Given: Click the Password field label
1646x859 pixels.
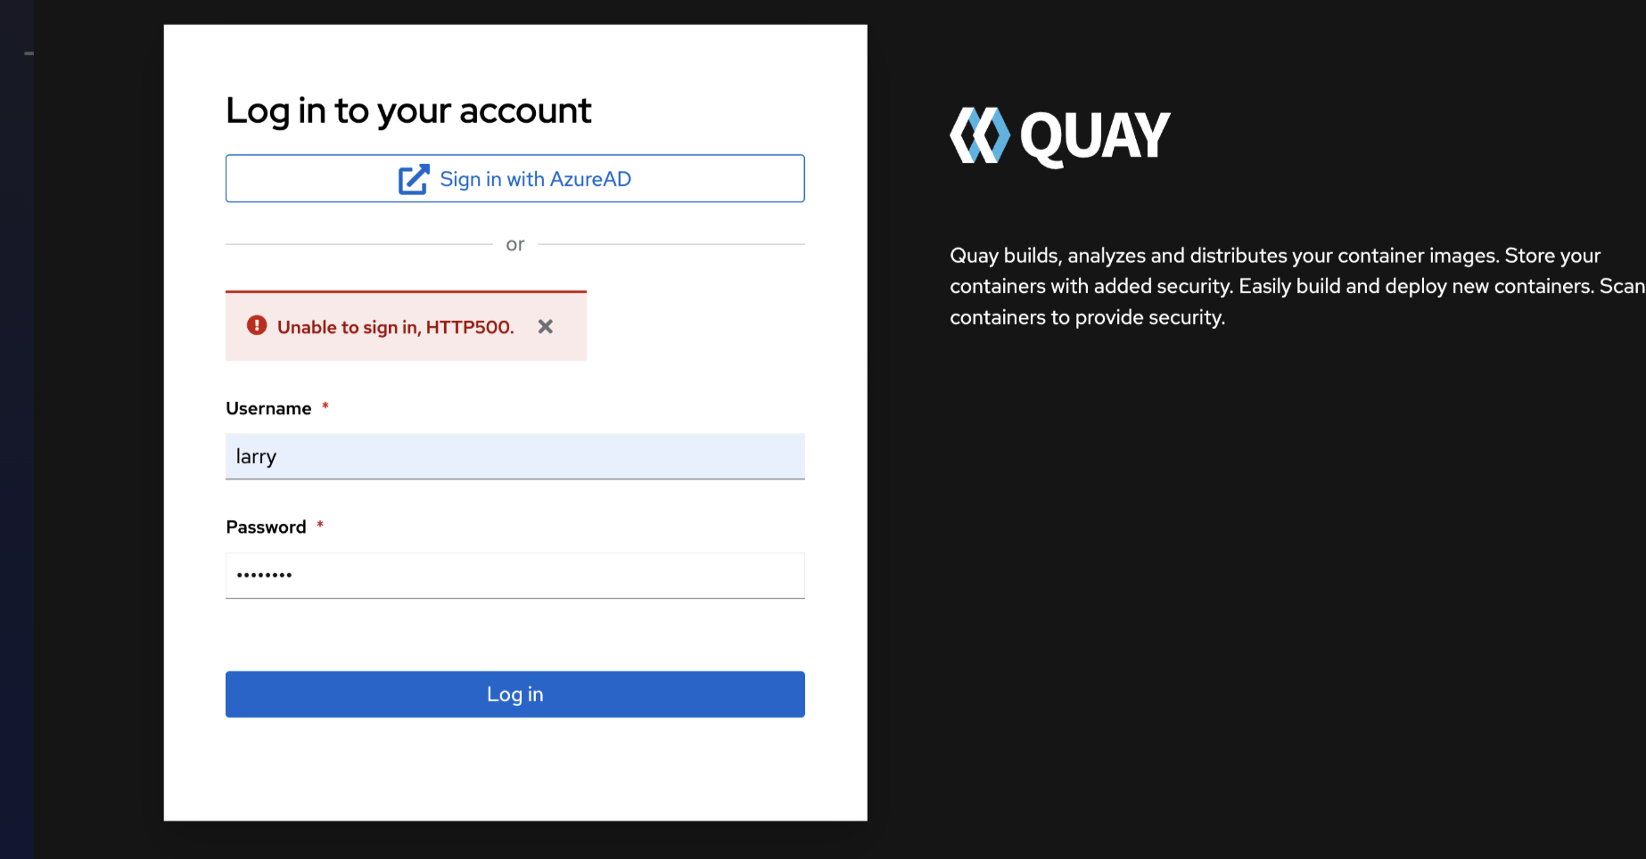Looking at the screenshot, I should [x=266, y=528].
